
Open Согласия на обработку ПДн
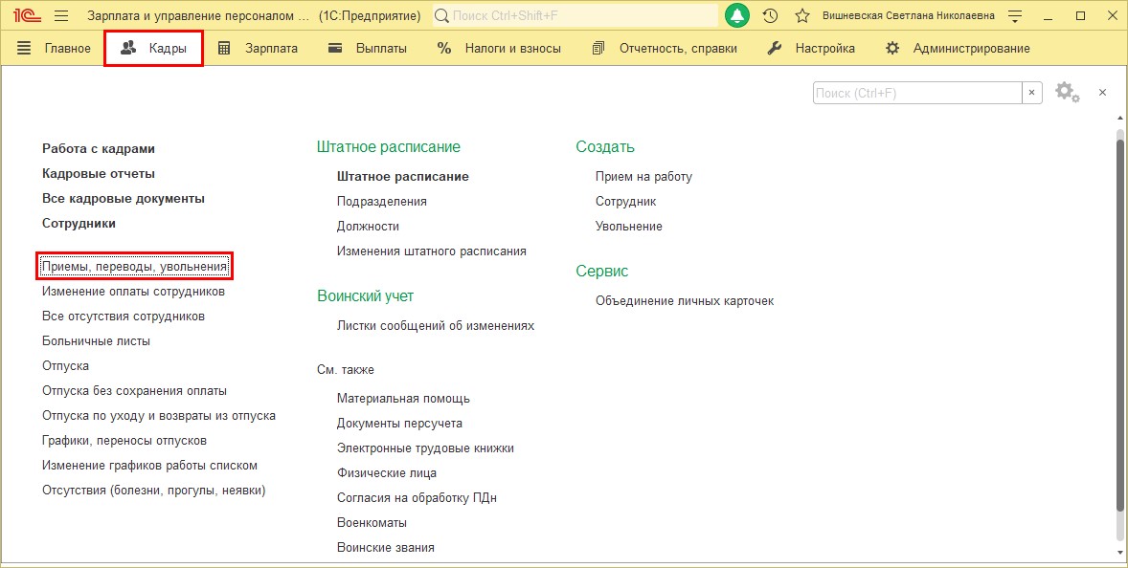click(417, 497)
